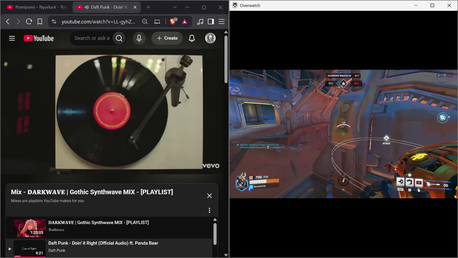
Task: Maximize the Overwatch window
Action: click(432, 5)
